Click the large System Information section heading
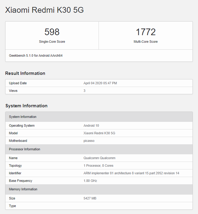 tap(26, 106)
